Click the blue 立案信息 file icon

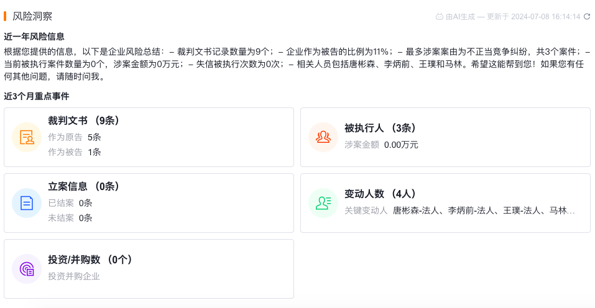[27, 203]
